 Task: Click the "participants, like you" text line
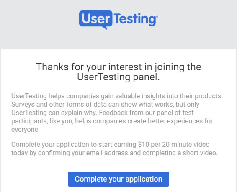pos(112,121)
